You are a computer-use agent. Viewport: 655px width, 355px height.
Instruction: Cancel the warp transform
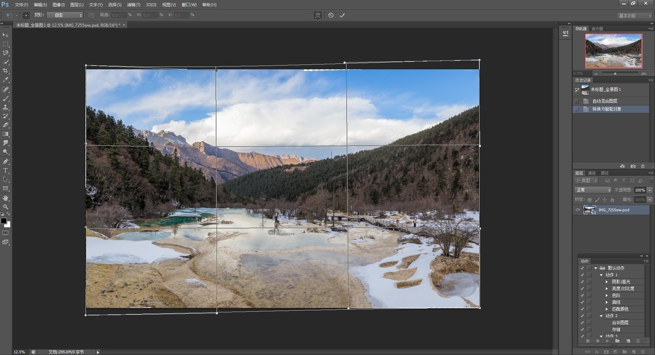[331, 15]
